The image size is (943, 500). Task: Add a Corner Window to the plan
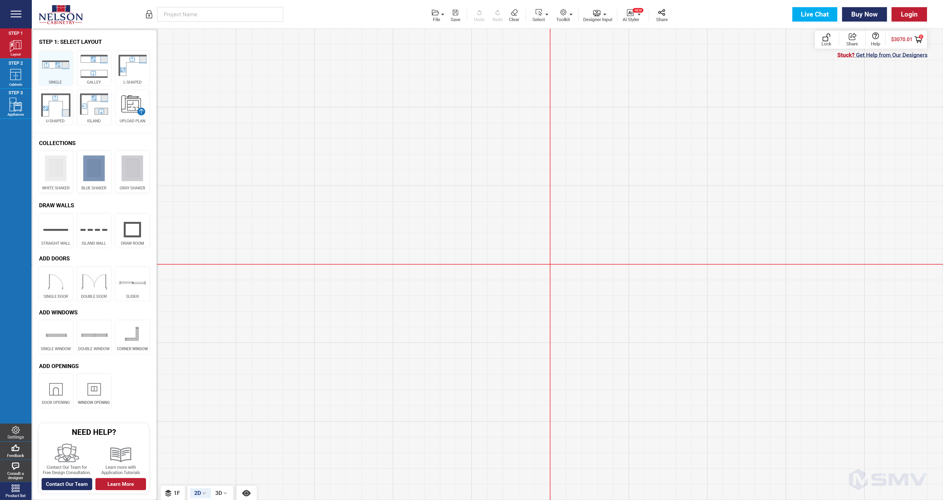coord(132,337)
